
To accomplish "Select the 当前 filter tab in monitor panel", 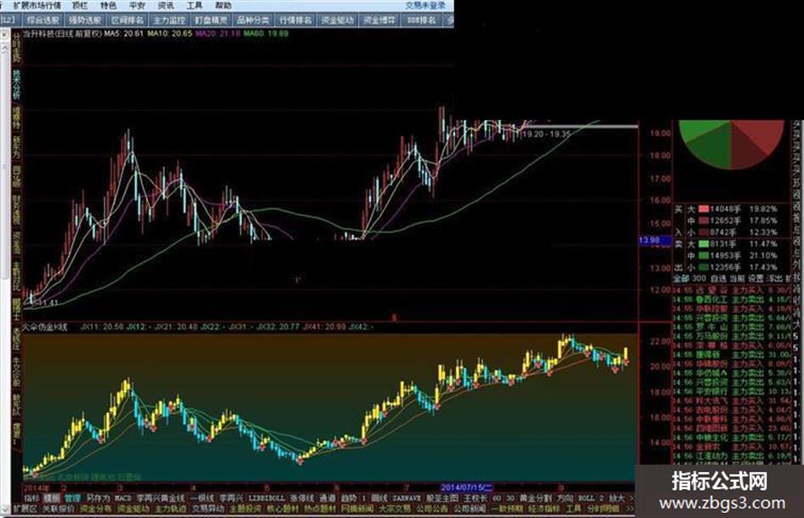I will [x=737, y=278].
